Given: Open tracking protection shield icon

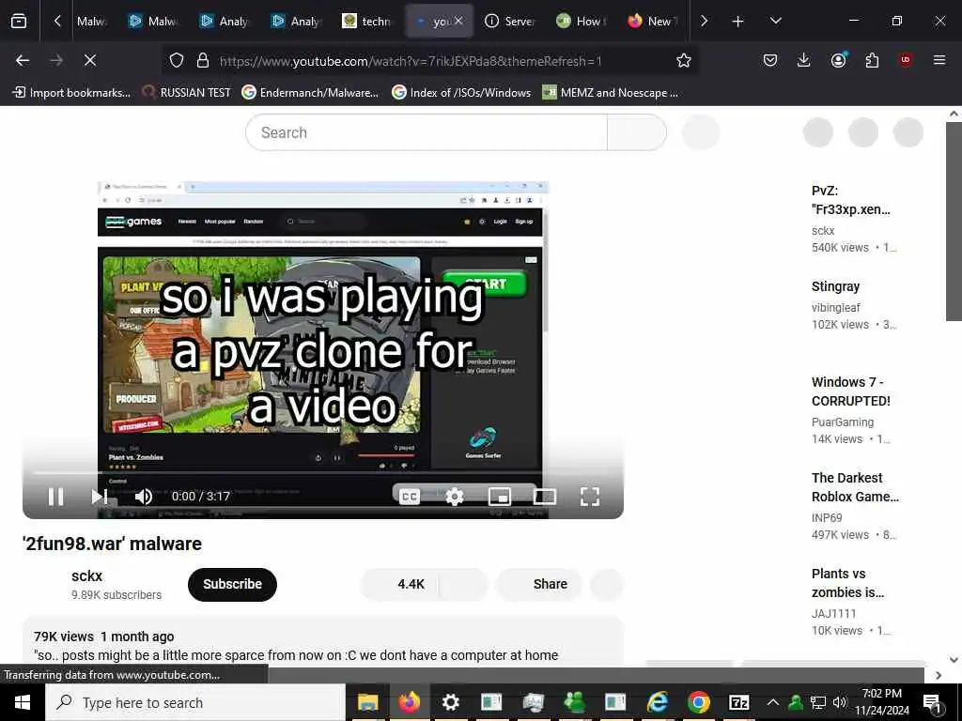Looking at the screenshot, I should click(x=177, y=60).
